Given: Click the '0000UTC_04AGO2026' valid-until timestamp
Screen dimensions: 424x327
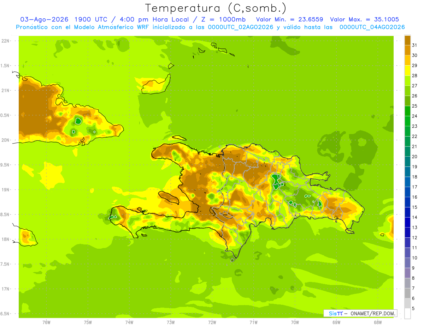Looking at the screenshot, I should coord(372,27).
